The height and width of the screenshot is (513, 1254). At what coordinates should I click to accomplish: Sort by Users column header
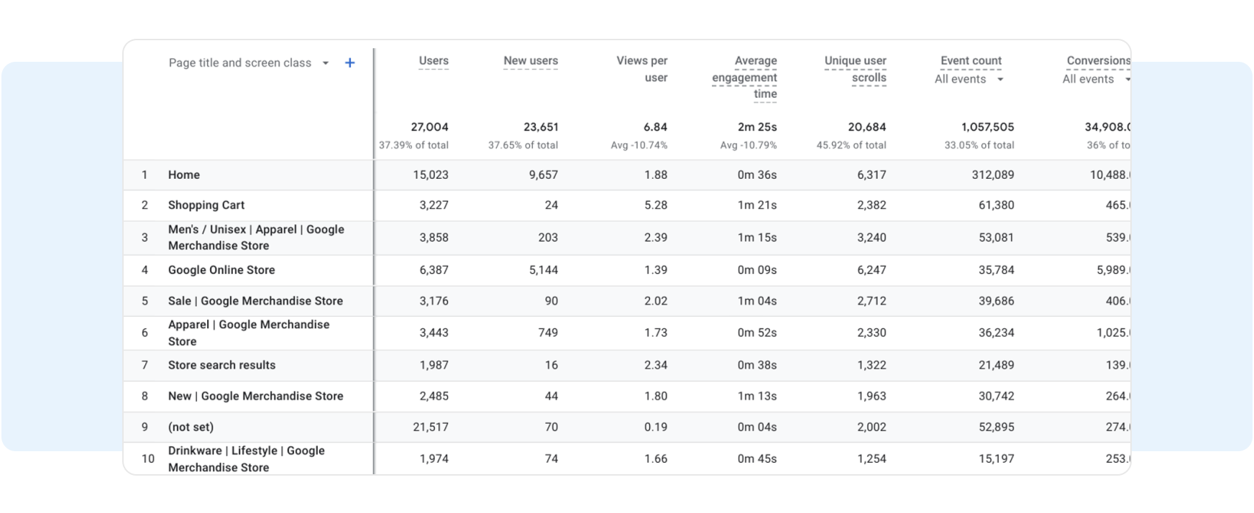pyautogui.click(x=433, y=61)
